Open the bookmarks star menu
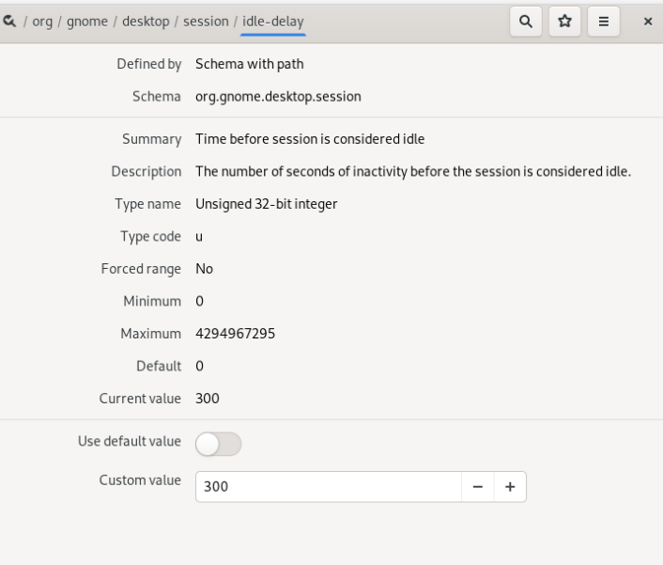Image resolution: width=663 pixels, height=565 pixels. click(564, 22)
